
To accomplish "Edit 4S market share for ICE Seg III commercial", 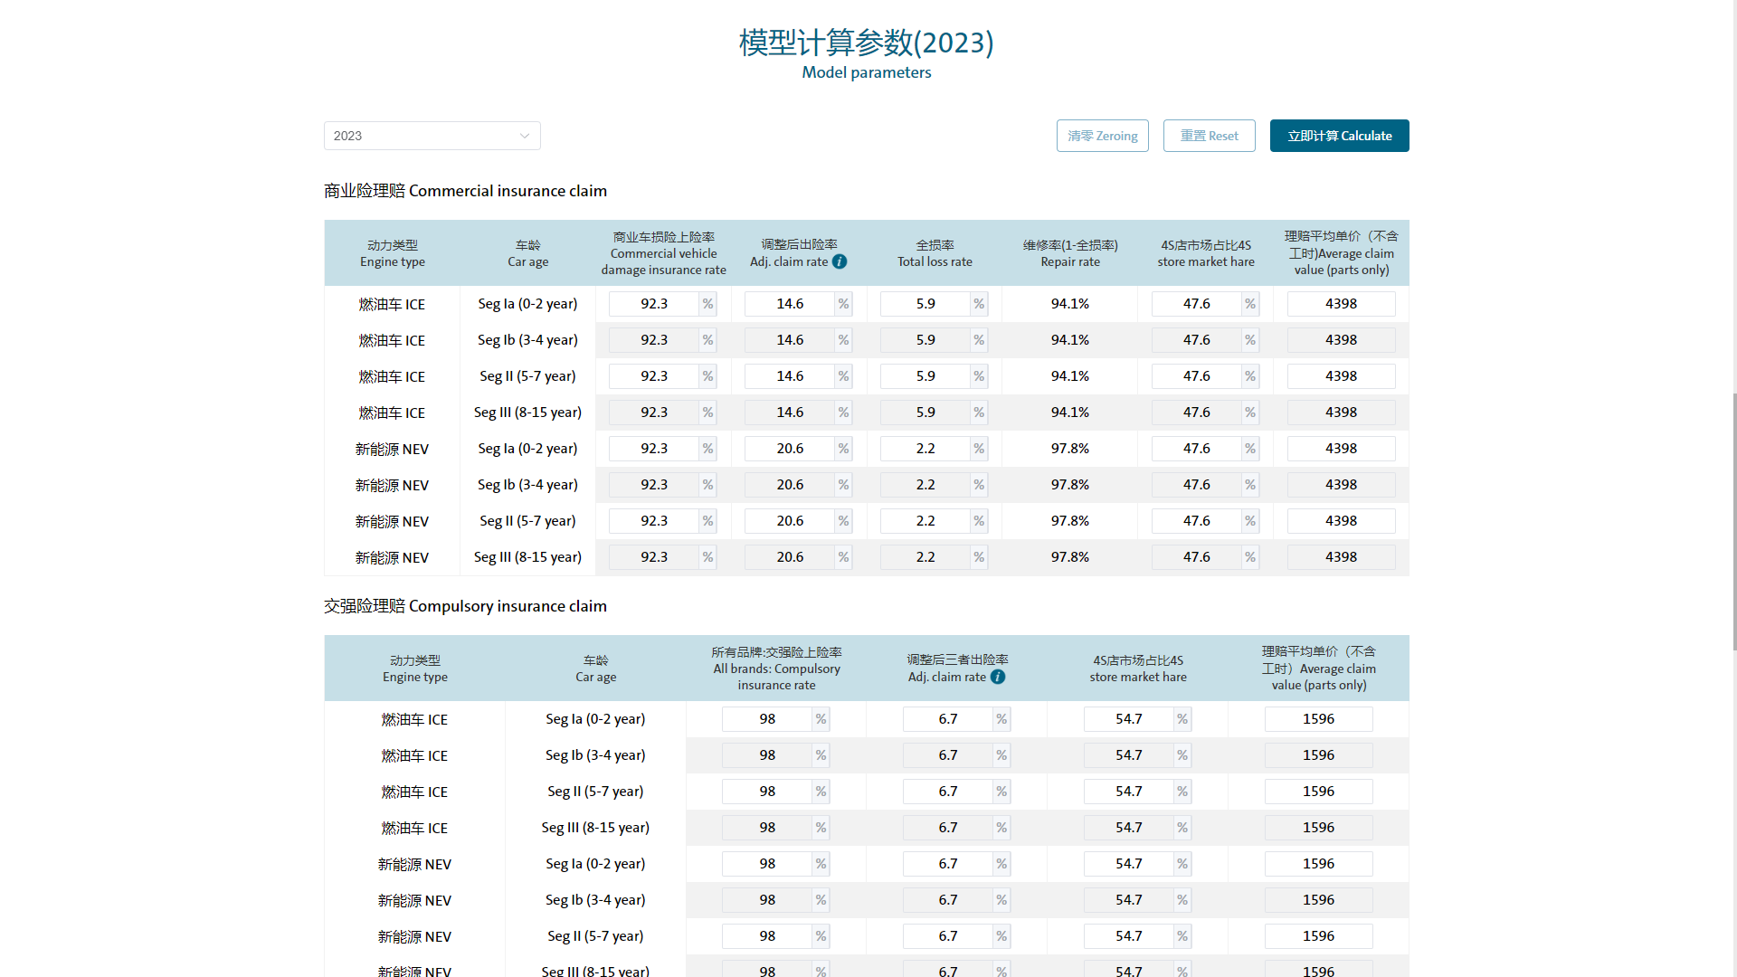I will tap(1196, 413).
